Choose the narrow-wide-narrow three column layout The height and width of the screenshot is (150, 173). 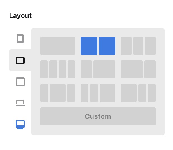[x=58, y=93]
